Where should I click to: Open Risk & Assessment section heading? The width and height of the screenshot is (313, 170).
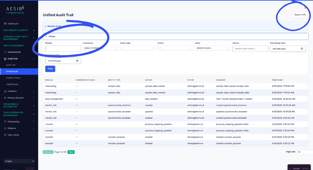(14, 46)
